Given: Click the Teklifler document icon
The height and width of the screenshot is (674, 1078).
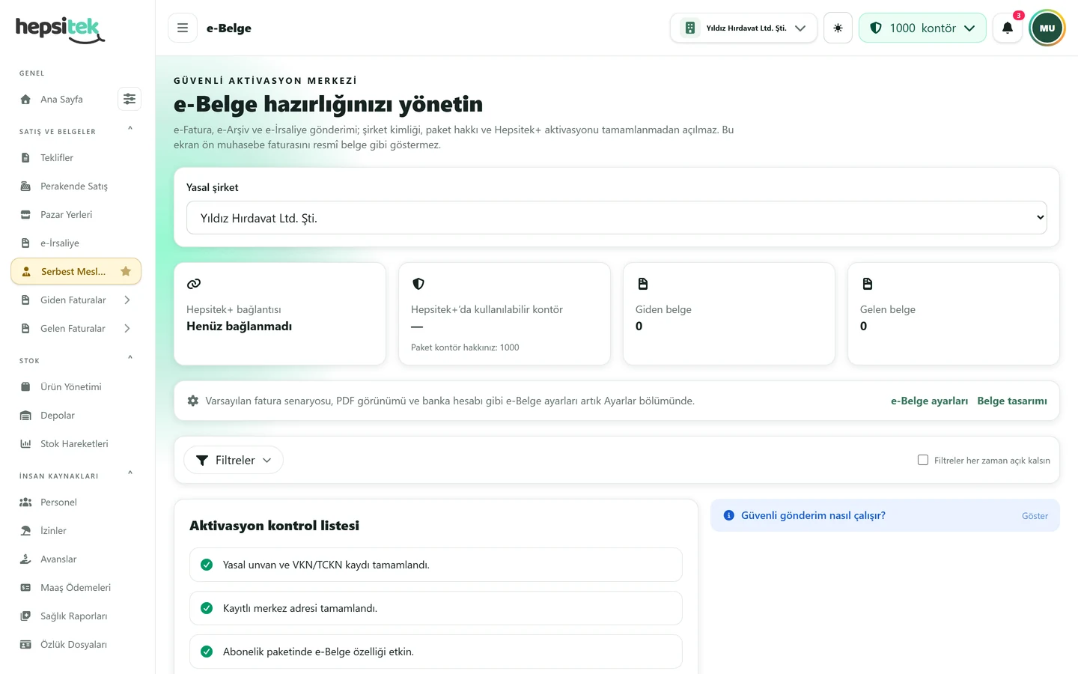Looking at the screenshot, I should point(25,158).
